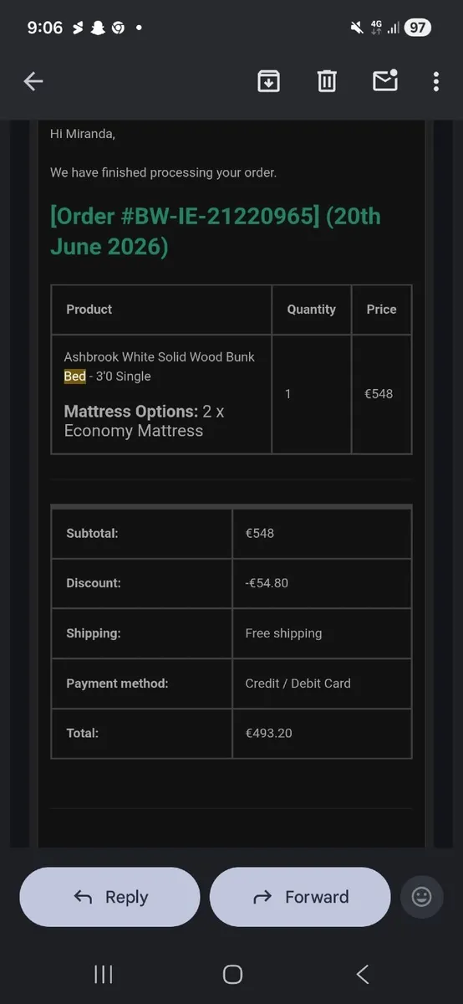
Task: Add an emoji reaction
Action: pyautogui.click(x=422, y=897)
